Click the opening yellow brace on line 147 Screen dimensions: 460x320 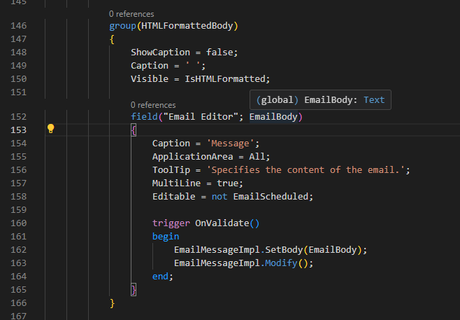point(112,39)
